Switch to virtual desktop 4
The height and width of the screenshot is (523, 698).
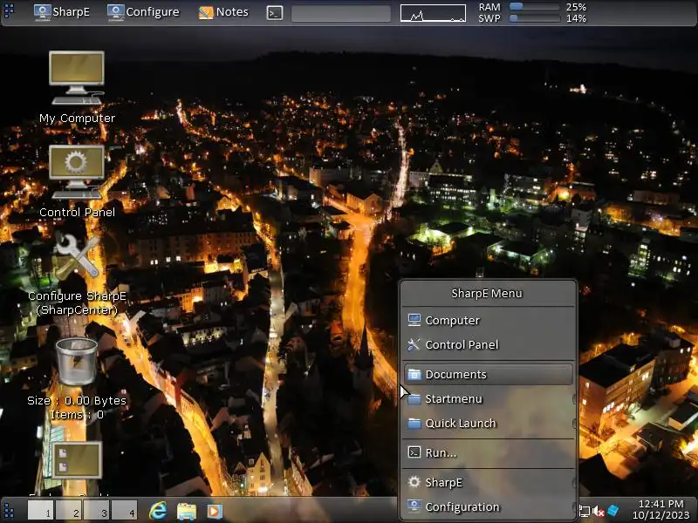click(x=124, y=510)
